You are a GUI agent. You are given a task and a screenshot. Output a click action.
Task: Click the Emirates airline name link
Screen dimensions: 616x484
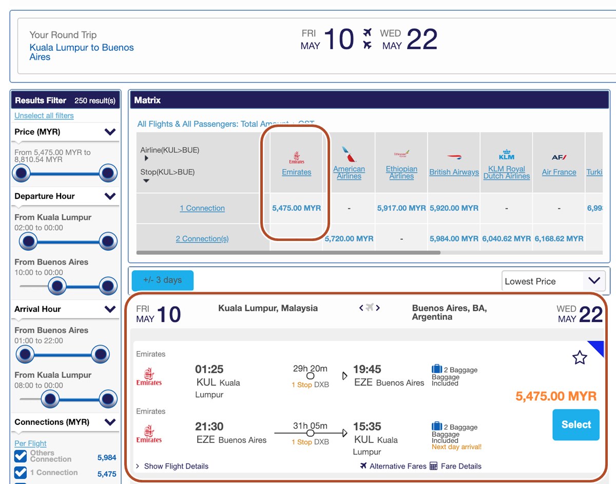click(x=297, y=172)
